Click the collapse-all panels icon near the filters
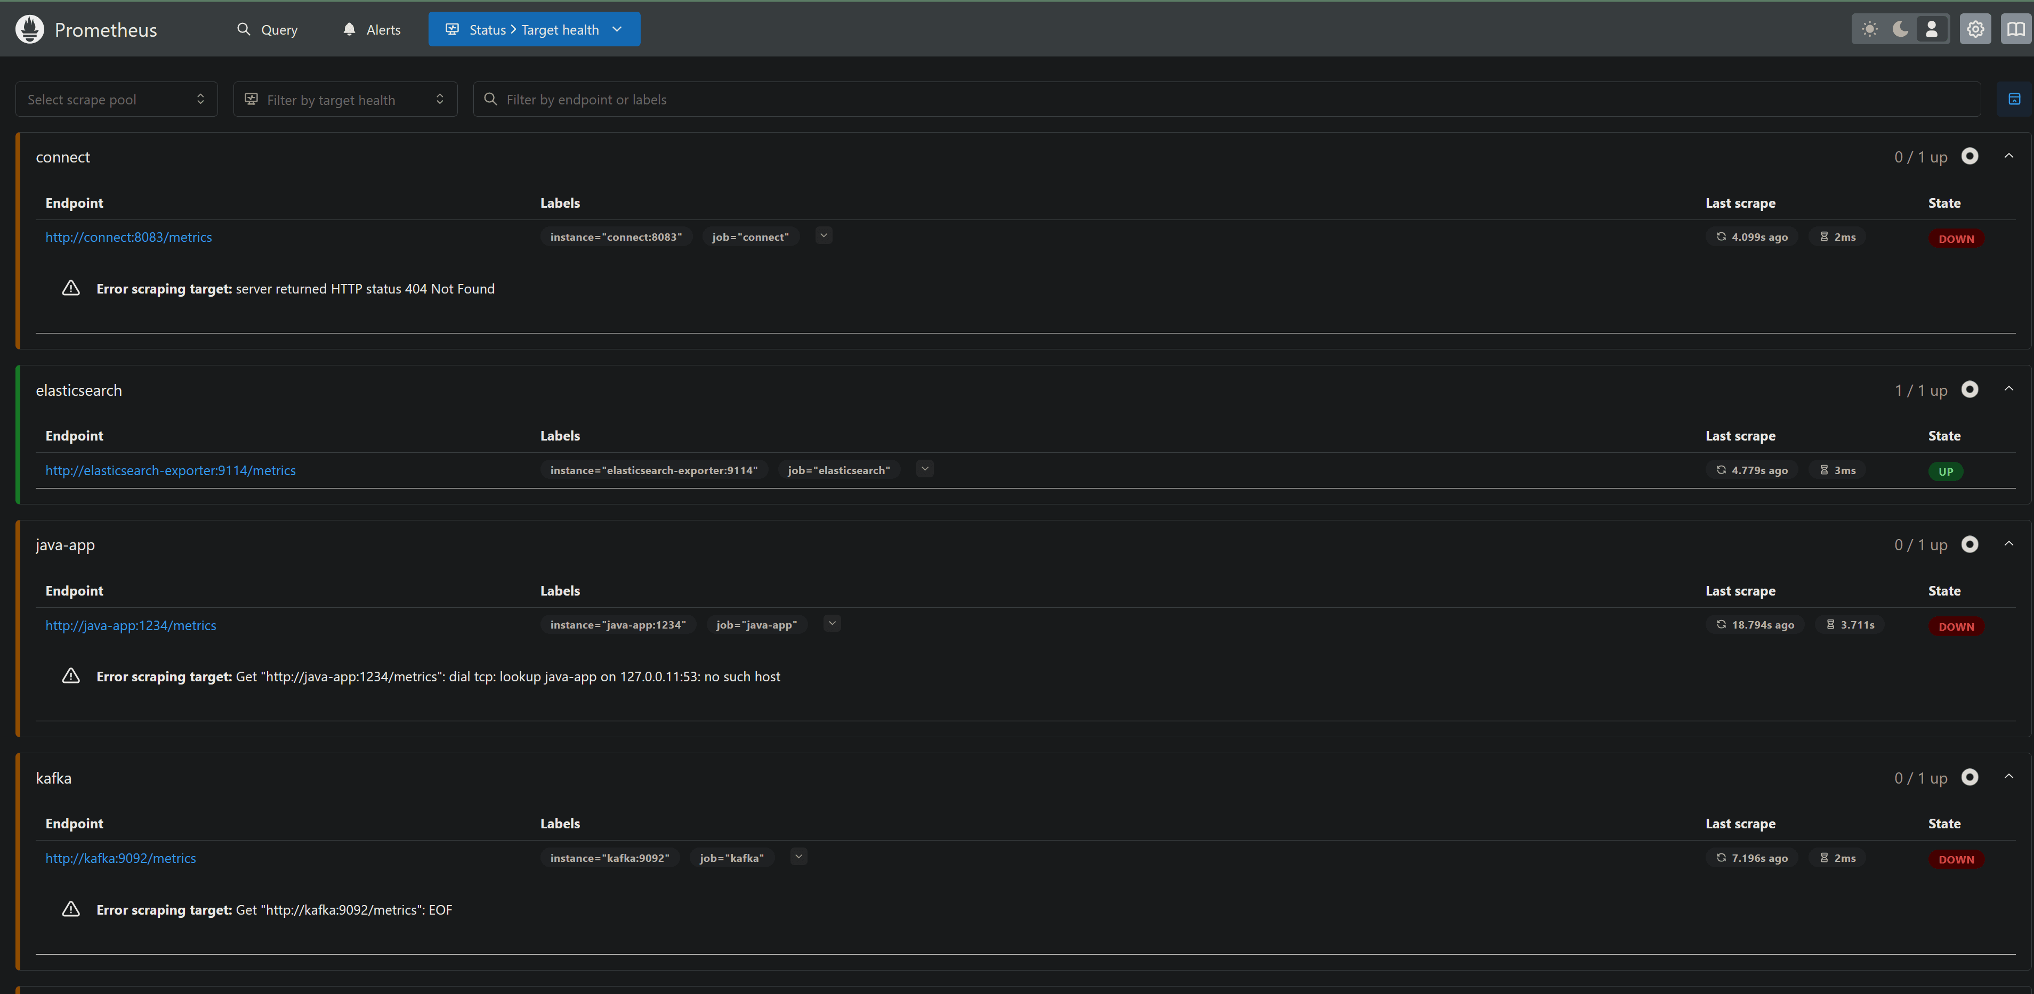The image size is (2034, 994). tap(2014, 100)
